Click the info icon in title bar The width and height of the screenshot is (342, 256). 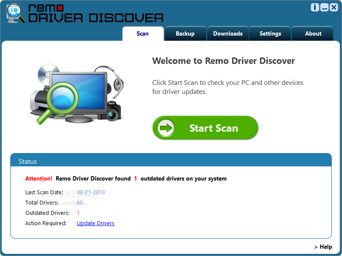pos(315,7)
